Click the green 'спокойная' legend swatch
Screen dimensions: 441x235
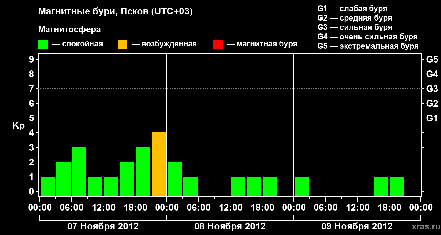43,44
